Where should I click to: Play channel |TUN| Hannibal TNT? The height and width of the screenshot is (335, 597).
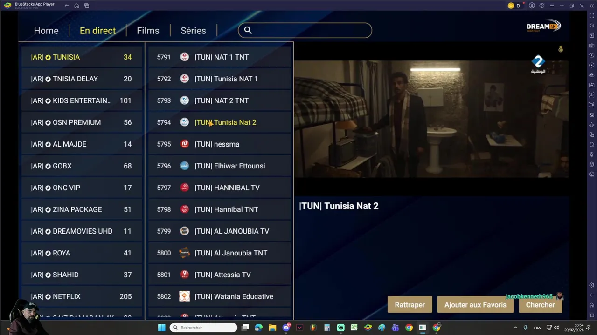(x=220, y=209)
